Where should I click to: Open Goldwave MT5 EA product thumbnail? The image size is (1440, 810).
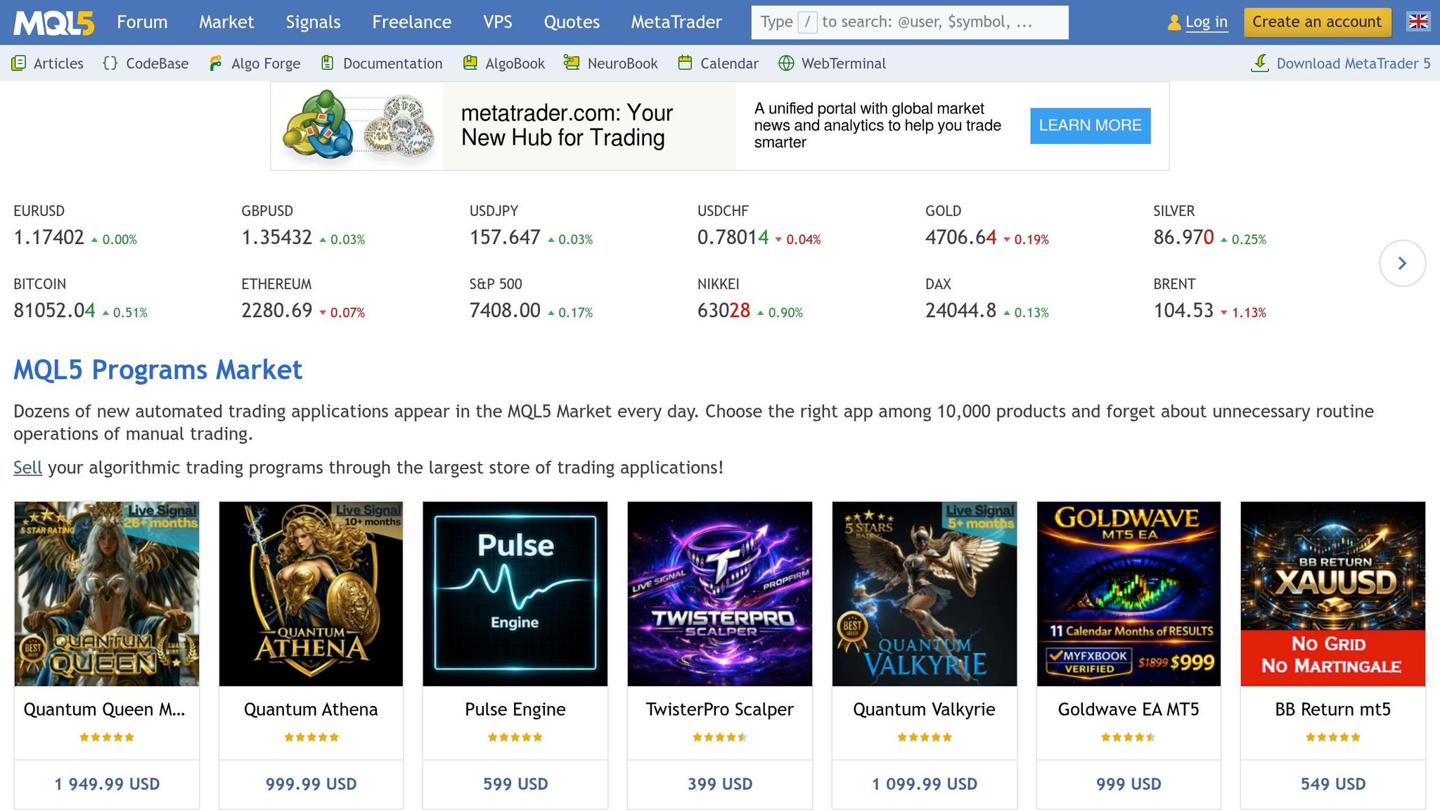pos(1129,593)
